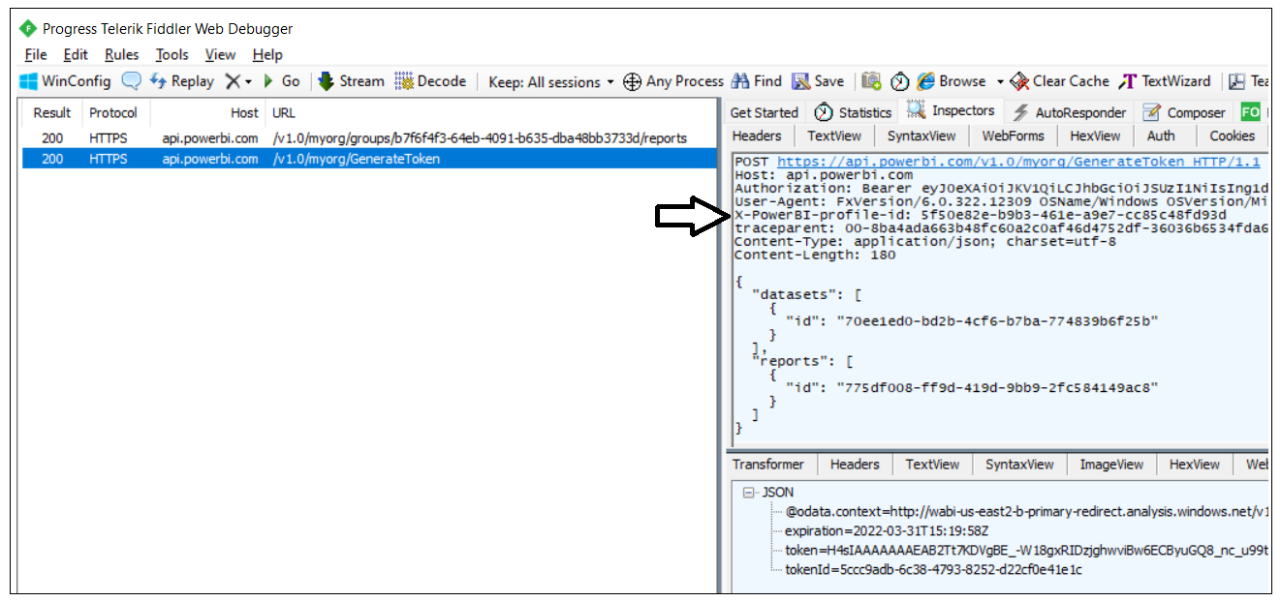Image resolution: width=1281 pixels, height=602 pixels.
Task: Open response Headers tab
Action: click(855, 465)
